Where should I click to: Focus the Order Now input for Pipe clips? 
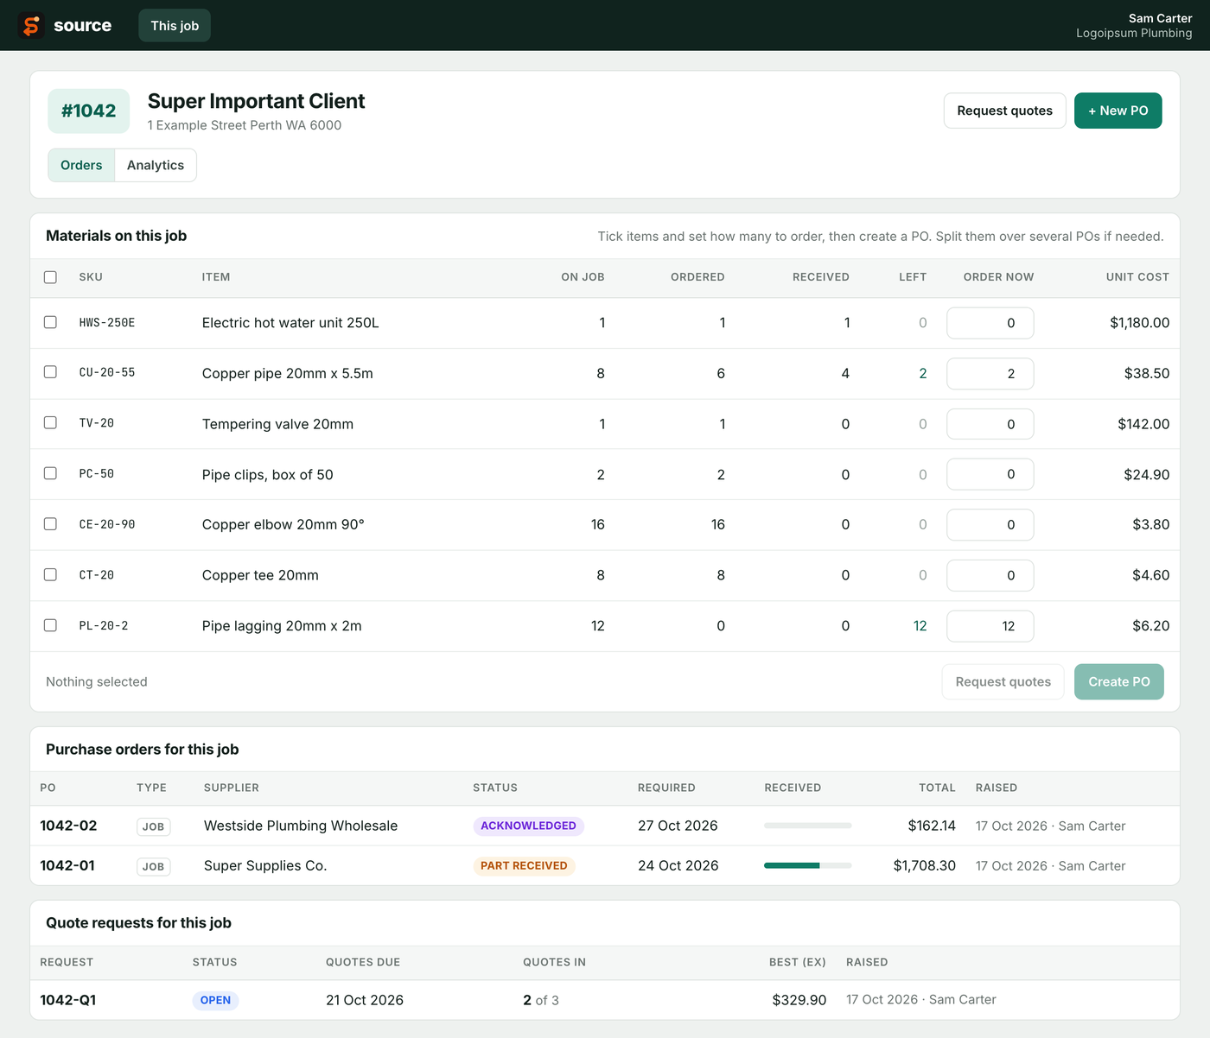pyautogui.click(x=990, y=474)
